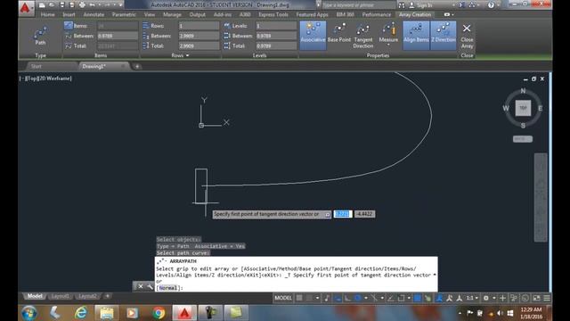Click the Windows Start orb

click(29, 313)
